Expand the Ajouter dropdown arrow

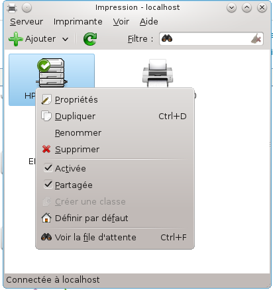pyautogui.click(x=65, y=39)
